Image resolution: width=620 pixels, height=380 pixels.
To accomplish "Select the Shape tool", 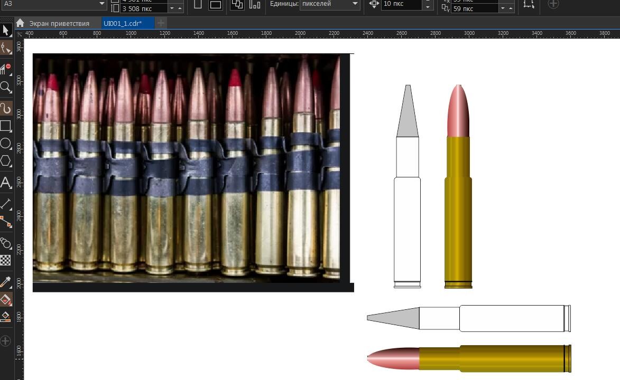I will tap(7, 48).
